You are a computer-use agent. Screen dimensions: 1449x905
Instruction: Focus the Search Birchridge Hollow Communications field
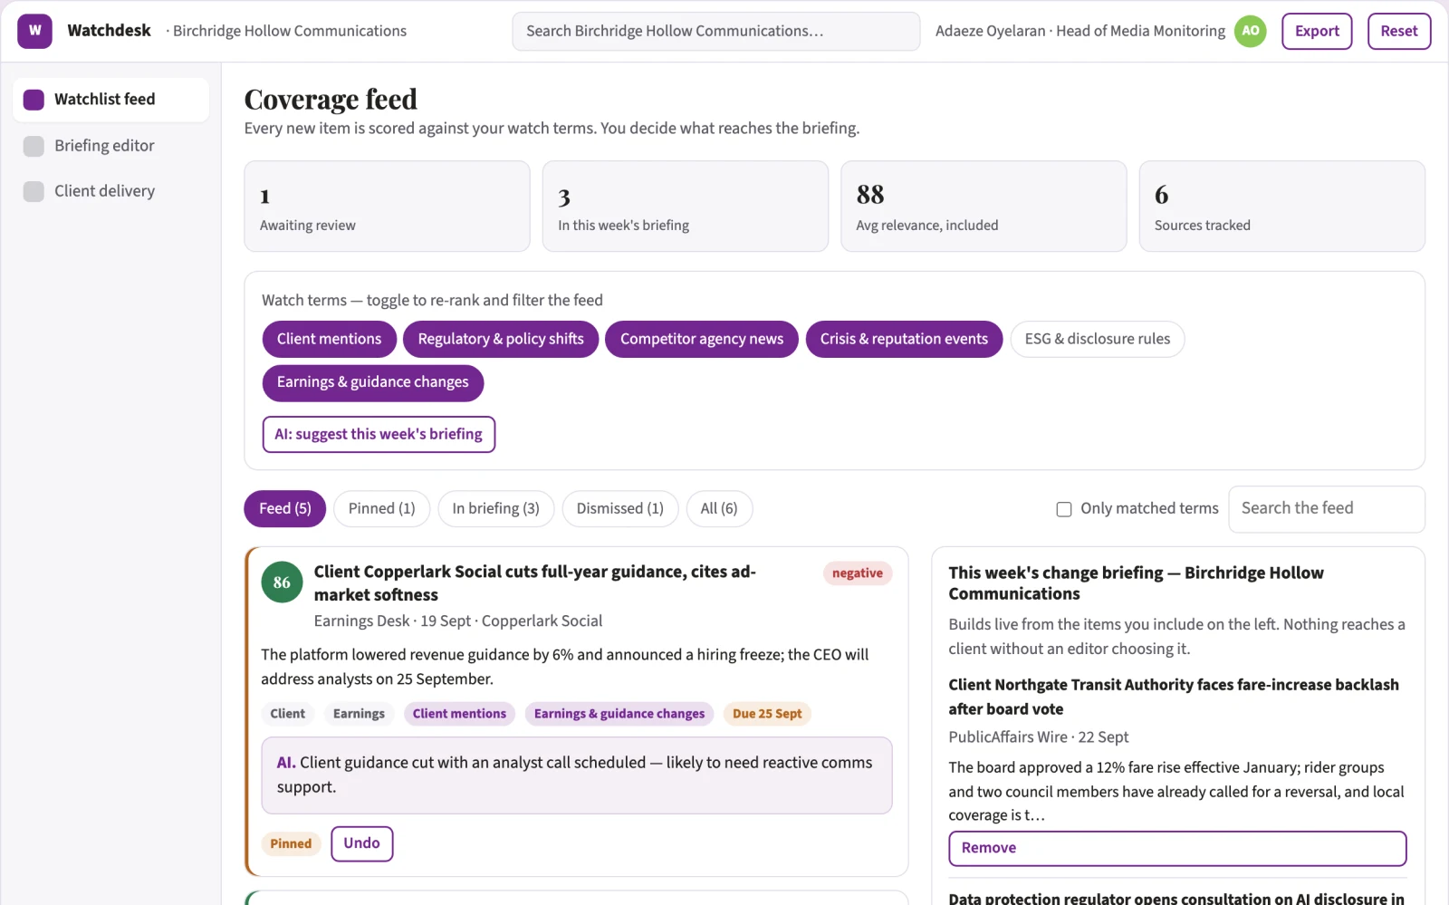715,31
